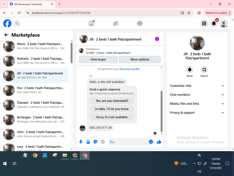Open Task View on taskbar
This screenshot has height=176, width=234.
point(15,164)
